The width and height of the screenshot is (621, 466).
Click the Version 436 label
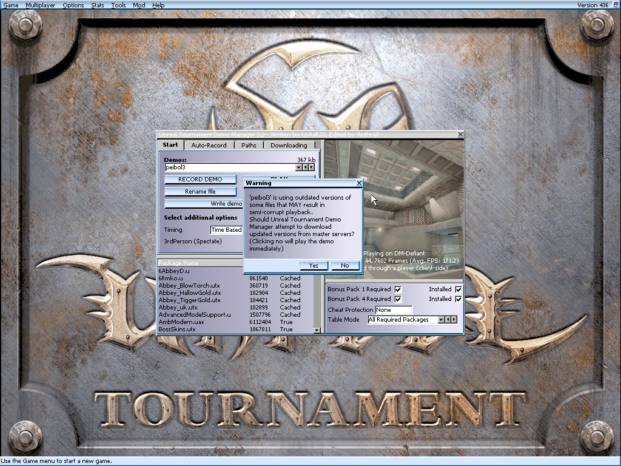592,5
